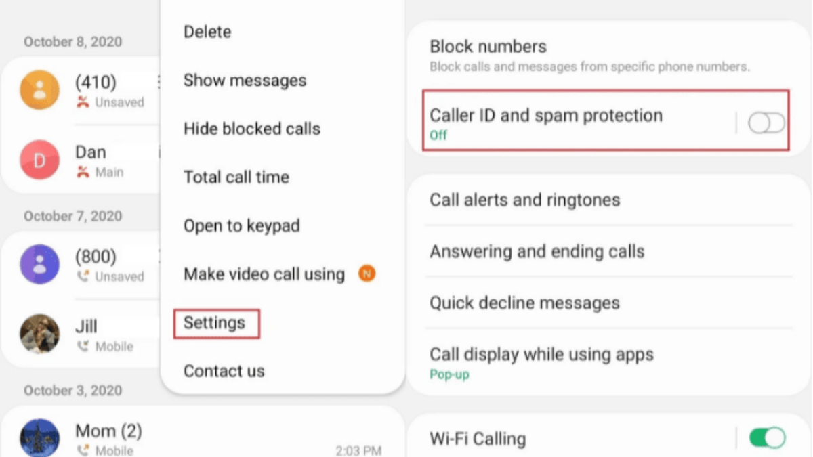This screenshot has height=457, width=813.
Task: Open Total call time
Action: [x=236, y=177]
